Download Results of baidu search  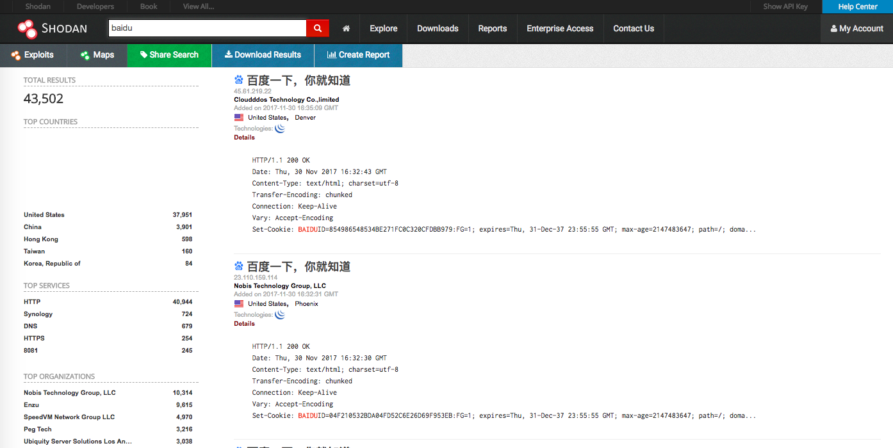coord(263,55)
